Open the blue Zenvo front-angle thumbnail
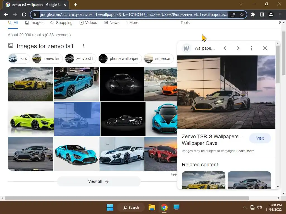Screen dimensions: 286x214 [x=76, y=154]
